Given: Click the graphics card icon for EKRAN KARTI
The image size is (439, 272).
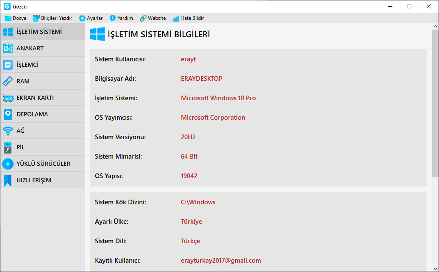Looking at the screenshot, I should click(8, 98).
